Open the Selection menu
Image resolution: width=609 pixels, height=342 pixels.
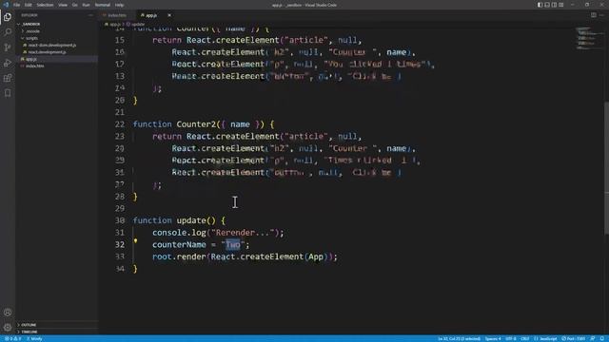(x=45, y=5)
